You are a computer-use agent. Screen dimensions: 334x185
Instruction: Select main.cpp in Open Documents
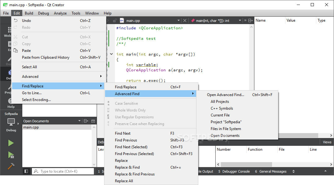[x=57, y=127]
